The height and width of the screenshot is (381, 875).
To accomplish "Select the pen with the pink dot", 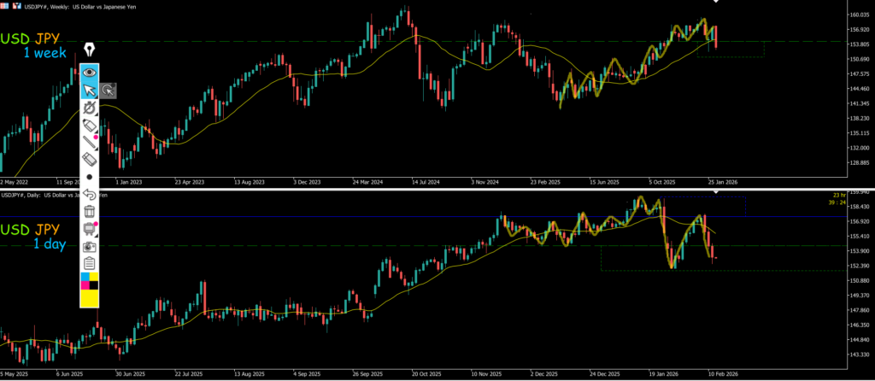I will tap(89, 142).
